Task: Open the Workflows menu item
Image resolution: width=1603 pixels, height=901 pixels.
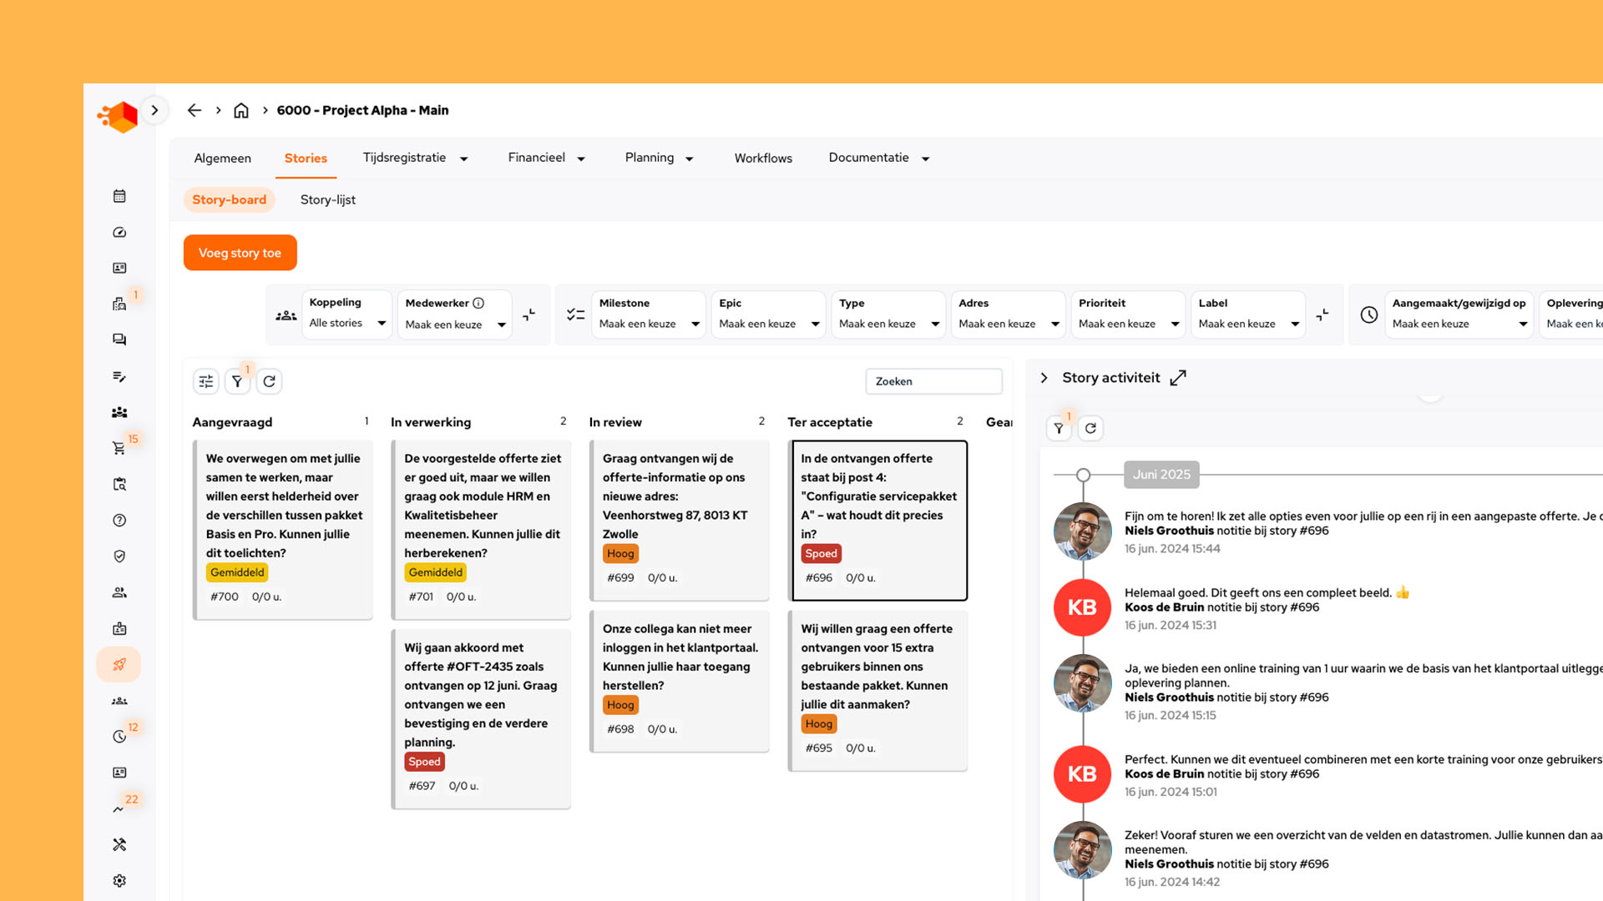Action: coord(762,158)
